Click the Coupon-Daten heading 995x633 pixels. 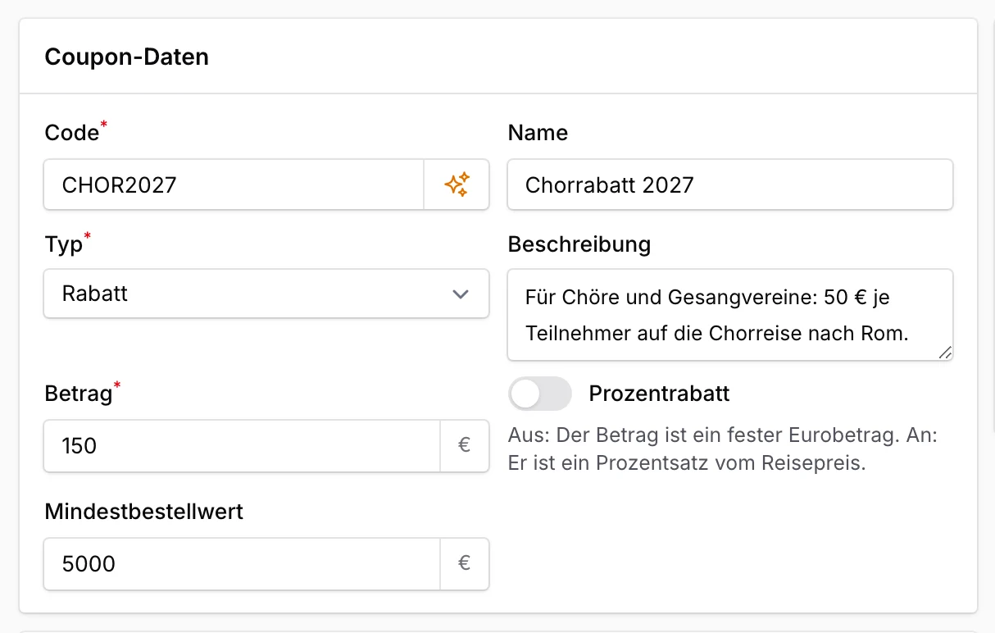126,57
